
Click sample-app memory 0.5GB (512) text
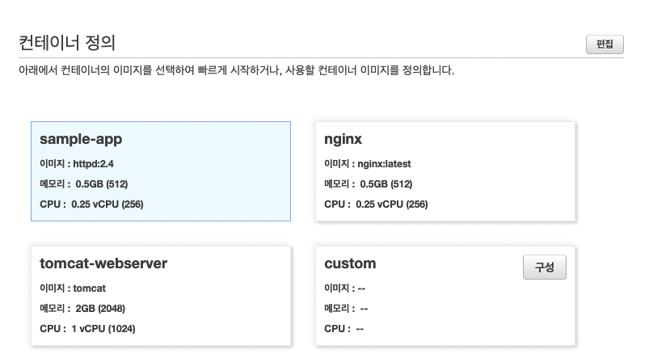pyautogui.click(x=83, y=184)
